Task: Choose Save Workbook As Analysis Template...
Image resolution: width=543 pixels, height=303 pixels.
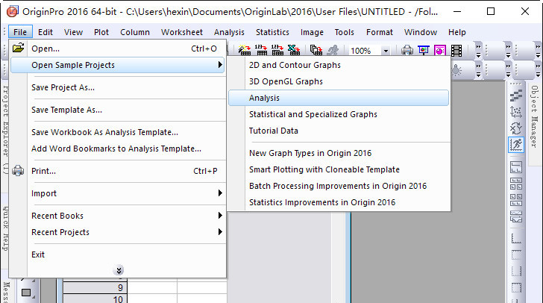Action: click(118, 132)
